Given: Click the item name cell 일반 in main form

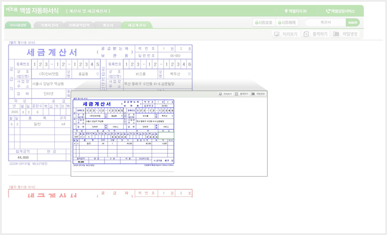Looking at the screenshot, I should [37, 124].
